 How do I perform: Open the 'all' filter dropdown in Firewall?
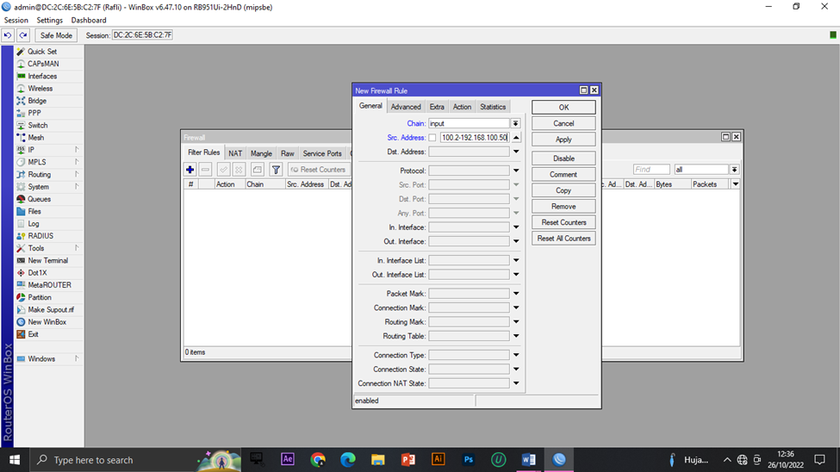[735, 170]
